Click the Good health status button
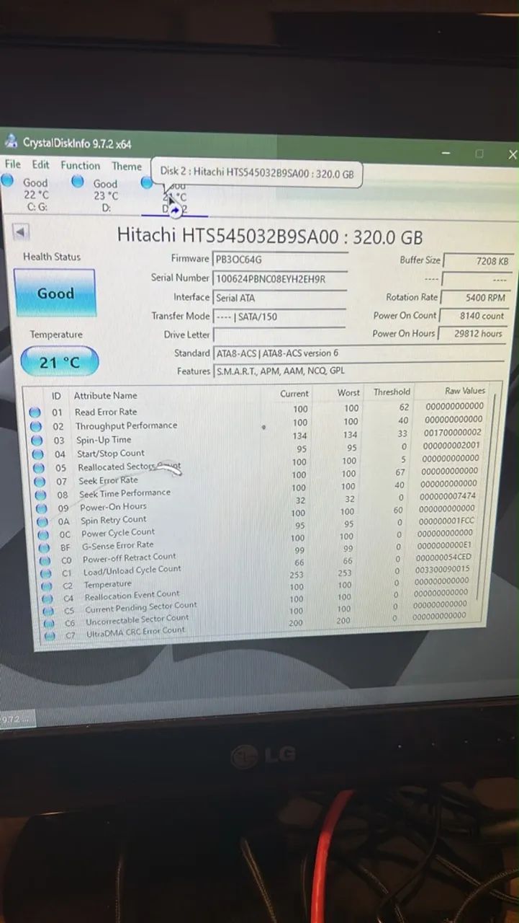 [55, 293]
